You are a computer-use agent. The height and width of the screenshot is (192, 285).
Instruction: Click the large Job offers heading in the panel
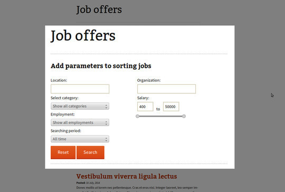pos(83,36)
